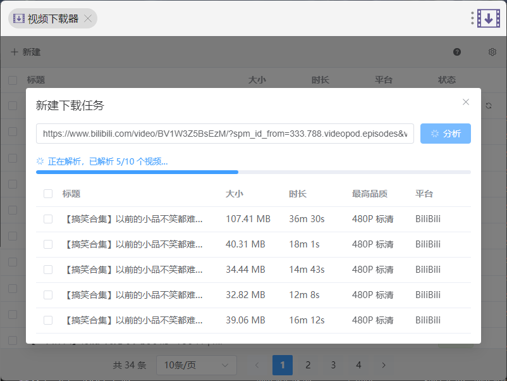
Task: Go to the next page arrow
Action: coord(384,365)
